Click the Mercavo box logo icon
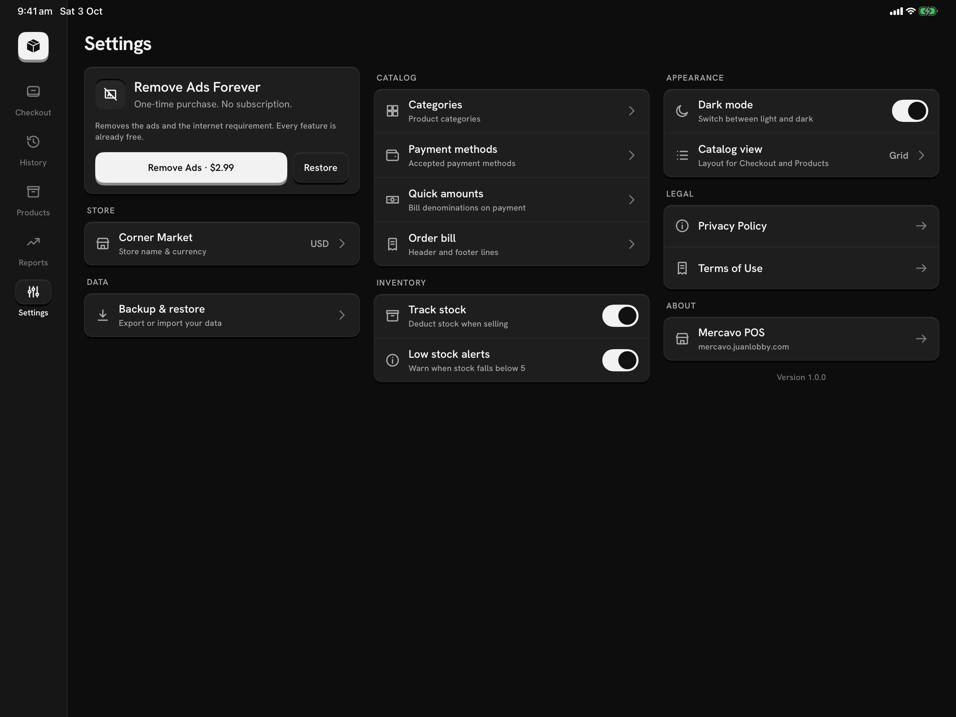This screenshot has height=717, width=956. pyautogui.click(x=33, y=46)
